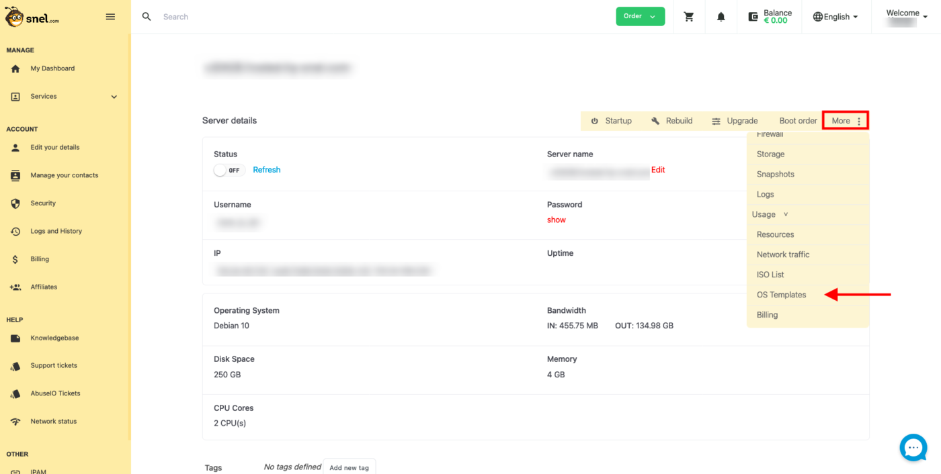Open the live chat bubble
The image size is (941, 474).
[x=913, y=447]
